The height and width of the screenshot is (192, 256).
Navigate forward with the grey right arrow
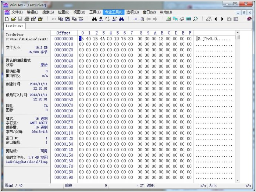point(155,19)
